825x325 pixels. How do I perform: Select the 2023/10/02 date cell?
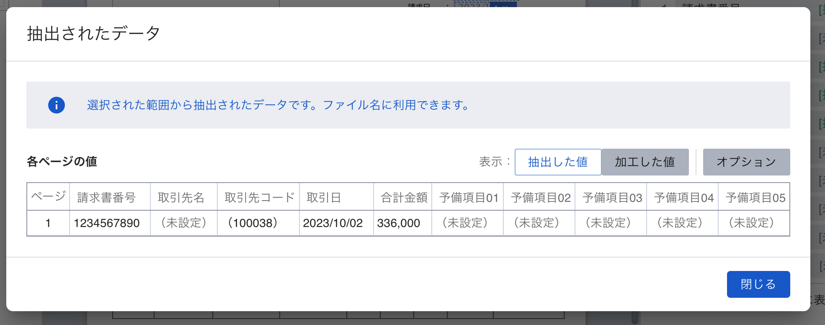pyautogui.click(x=333, y=223)
